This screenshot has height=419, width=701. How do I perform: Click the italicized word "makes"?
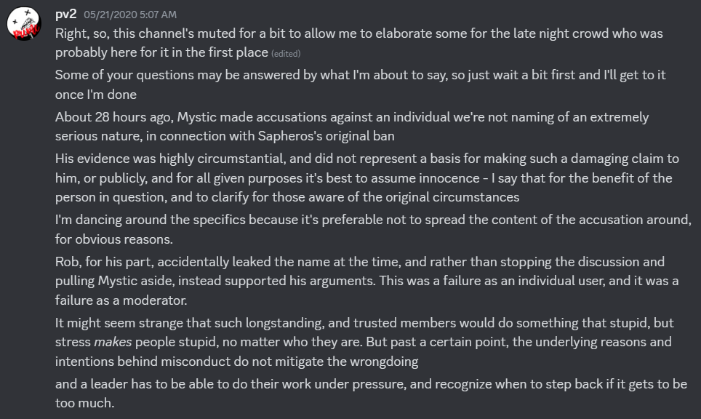pos(113,342)
